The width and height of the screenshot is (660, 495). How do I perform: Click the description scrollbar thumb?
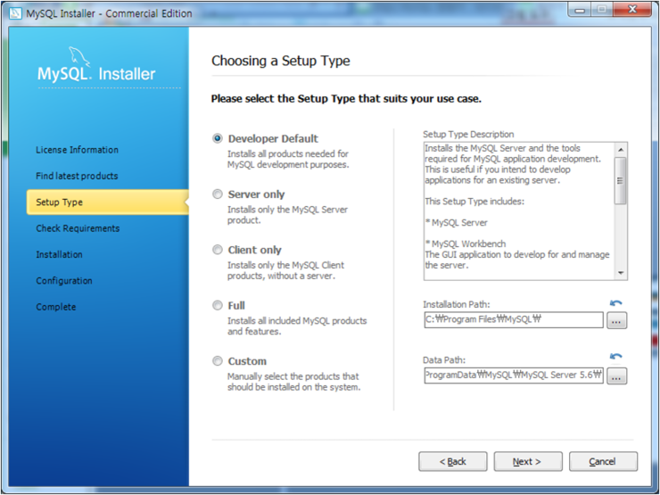(x=621, y=180)
